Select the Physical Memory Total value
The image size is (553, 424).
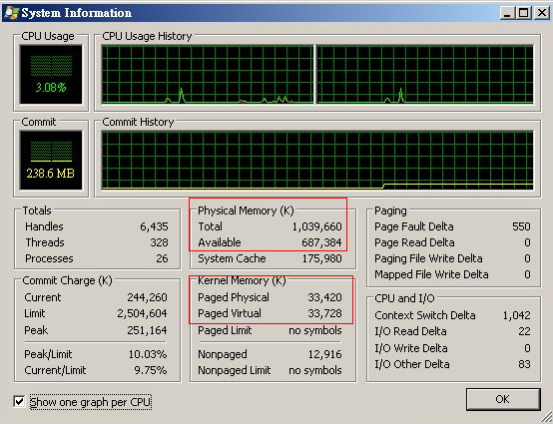tap(316, 226)
